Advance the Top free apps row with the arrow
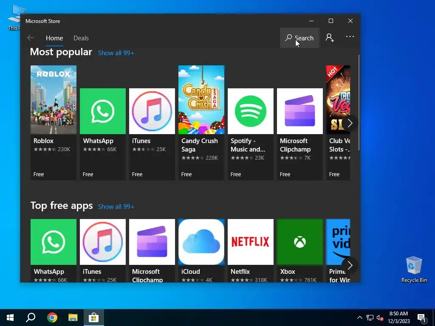435x326 pixels. 350,265
